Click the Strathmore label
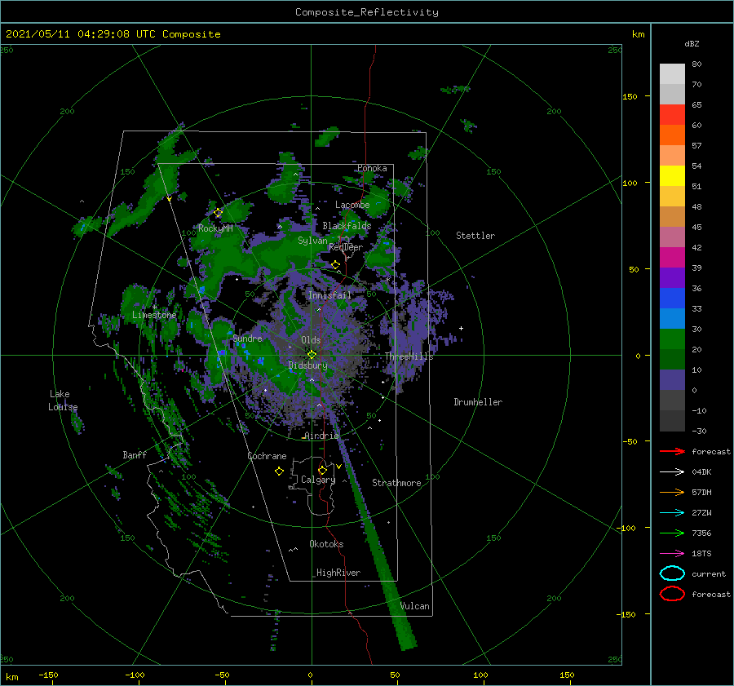This screenshot has width=734, height=686. [396, 483]
